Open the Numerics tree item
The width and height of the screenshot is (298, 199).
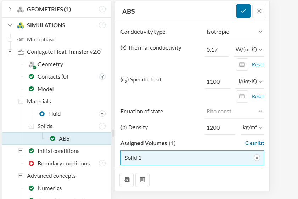pos(50,188)
